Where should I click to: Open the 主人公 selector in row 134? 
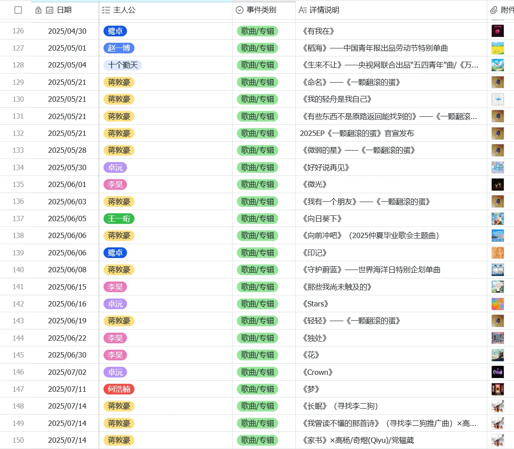[x=115, y=167]
